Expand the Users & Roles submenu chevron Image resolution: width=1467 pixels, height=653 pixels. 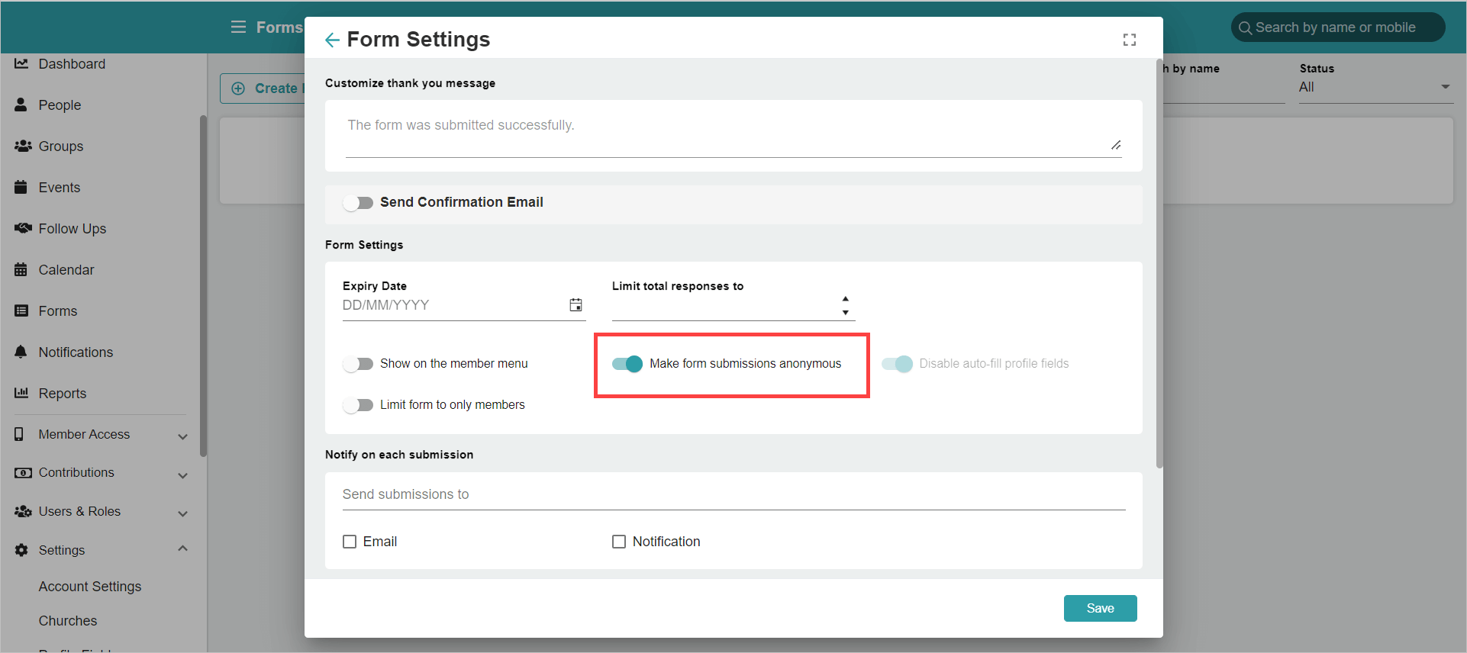(182, 514)
